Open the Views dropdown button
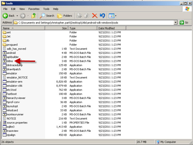Image resolution: width=193 pixels, height=145 pixels. click(x=112, y=15)
